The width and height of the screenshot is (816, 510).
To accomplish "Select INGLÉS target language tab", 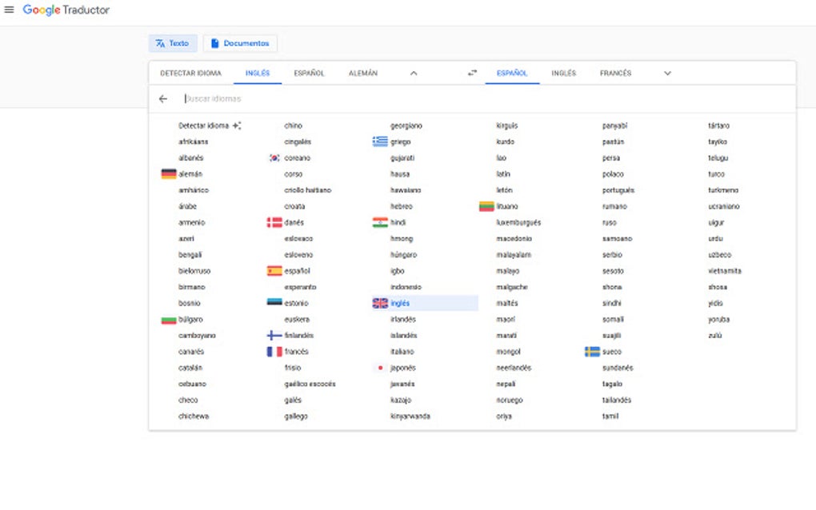I will (x=564, y=74).
